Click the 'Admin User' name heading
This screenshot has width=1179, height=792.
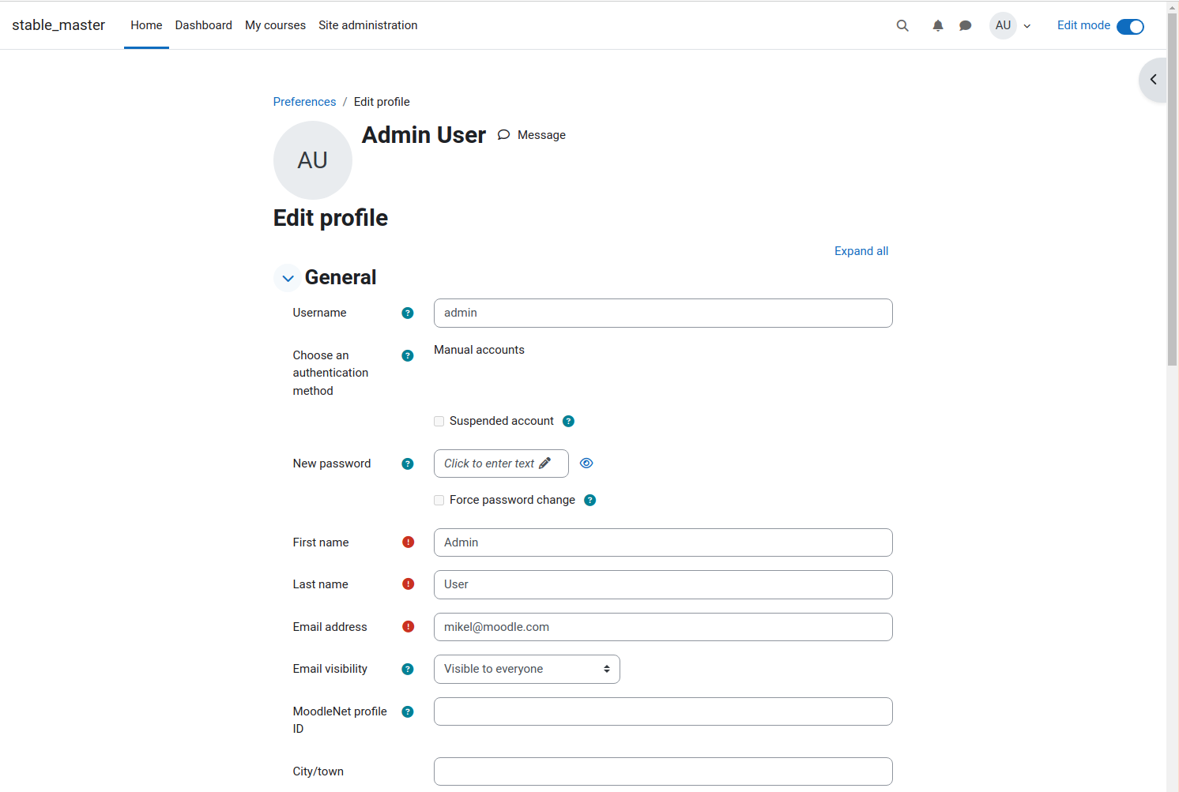424,135
